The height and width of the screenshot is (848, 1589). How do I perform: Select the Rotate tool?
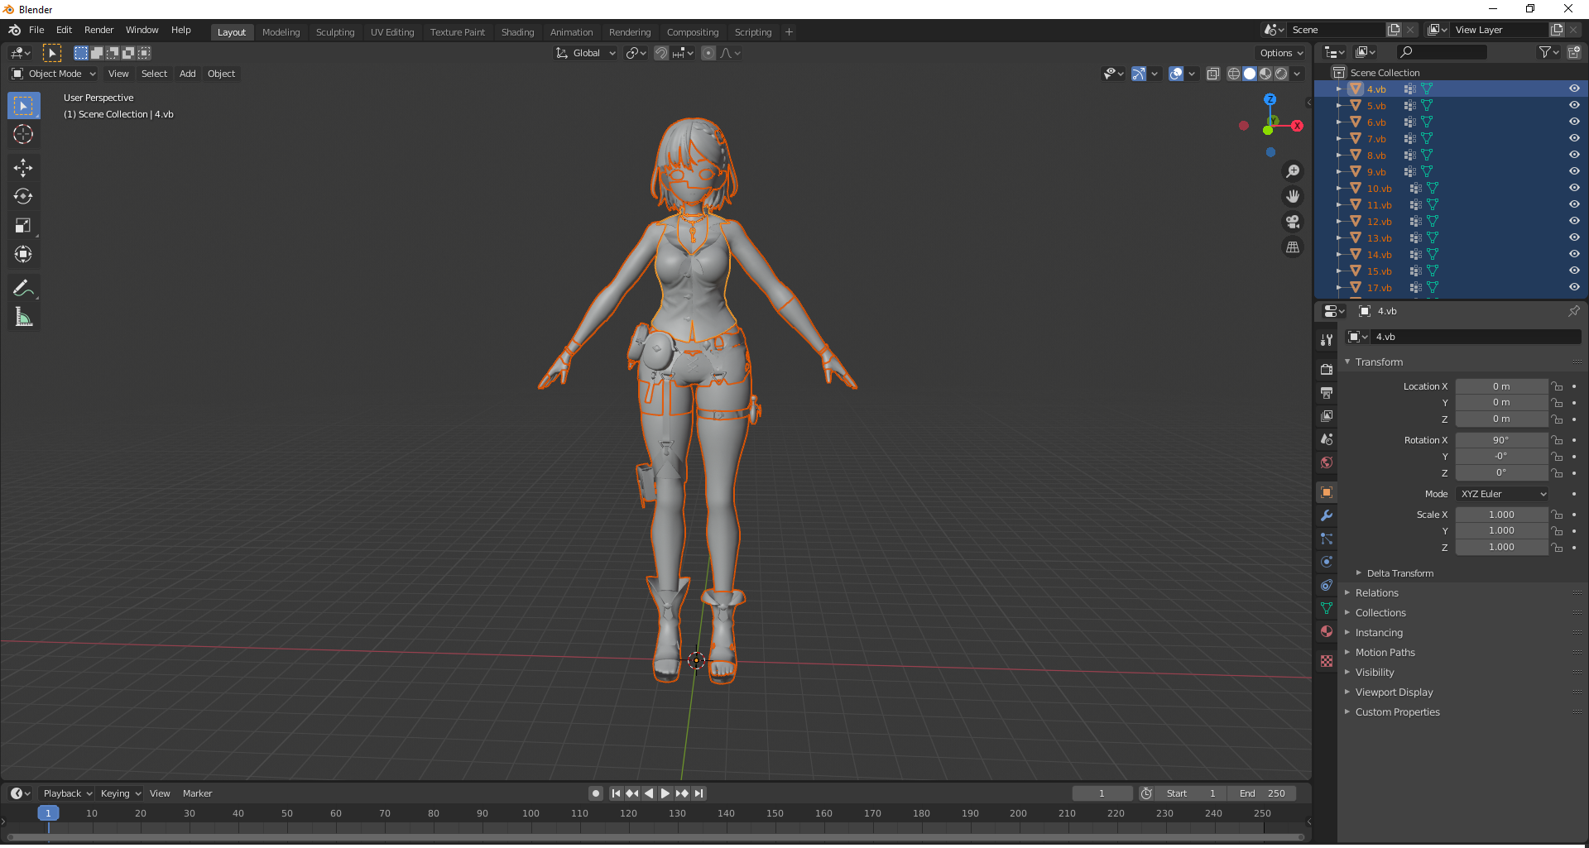[23, 197]
